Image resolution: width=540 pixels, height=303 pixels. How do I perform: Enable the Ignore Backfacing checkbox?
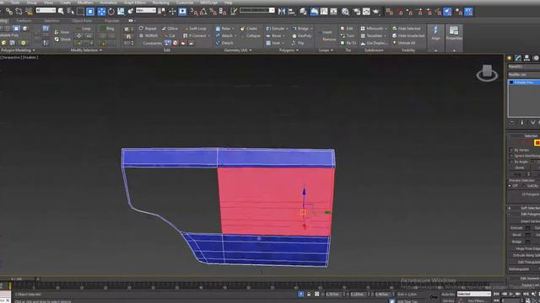(x=511, y=156)
